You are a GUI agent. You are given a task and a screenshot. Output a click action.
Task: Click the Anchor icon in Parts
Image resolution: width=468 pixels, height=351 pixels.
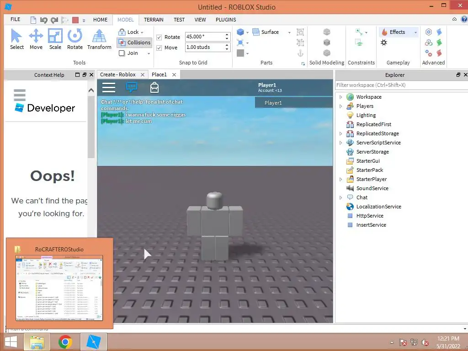[x=300, y=53]
